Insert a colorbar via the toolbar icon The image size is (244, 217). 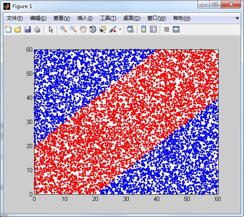tap(144, 29)
